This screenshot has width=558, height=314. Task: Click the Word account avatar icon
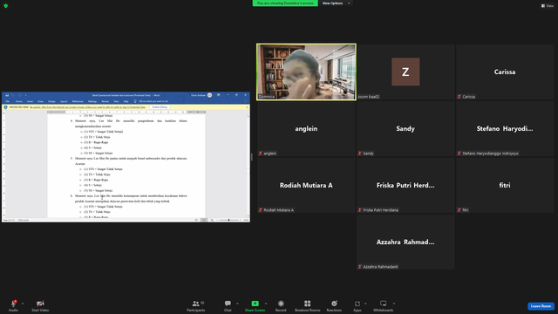click(209, 95)
